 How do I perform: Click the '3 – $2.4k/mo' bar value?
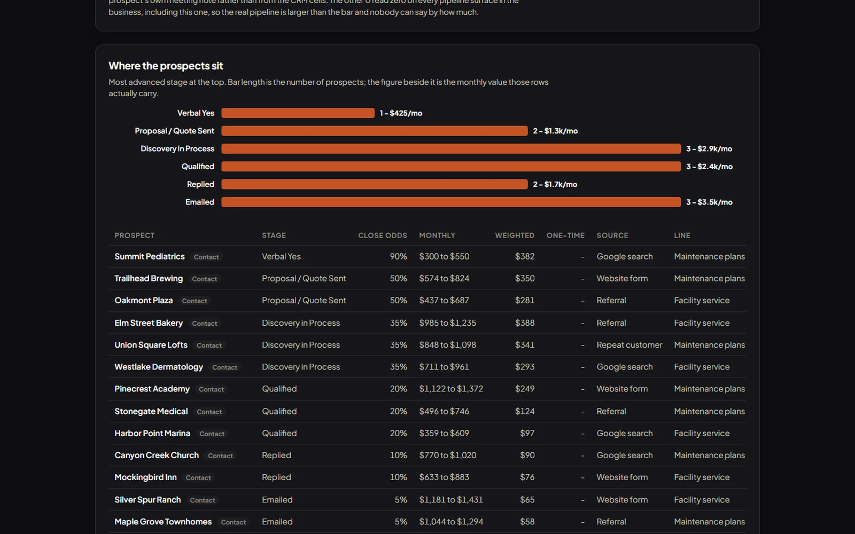pos(709,167)
